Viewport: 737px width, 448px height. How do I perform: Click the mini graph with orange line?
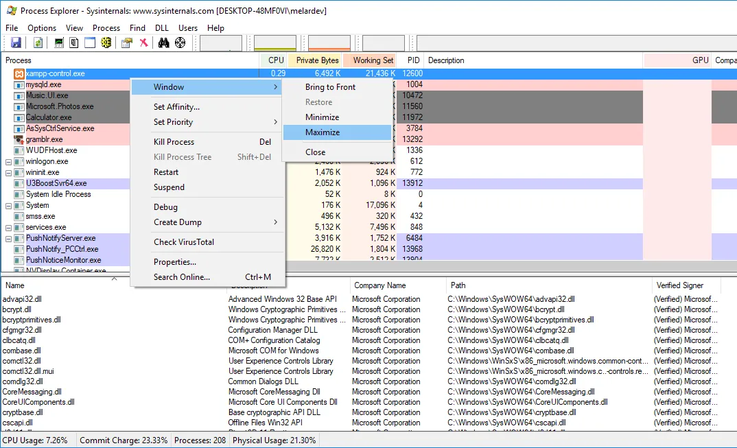coord(329,43)
